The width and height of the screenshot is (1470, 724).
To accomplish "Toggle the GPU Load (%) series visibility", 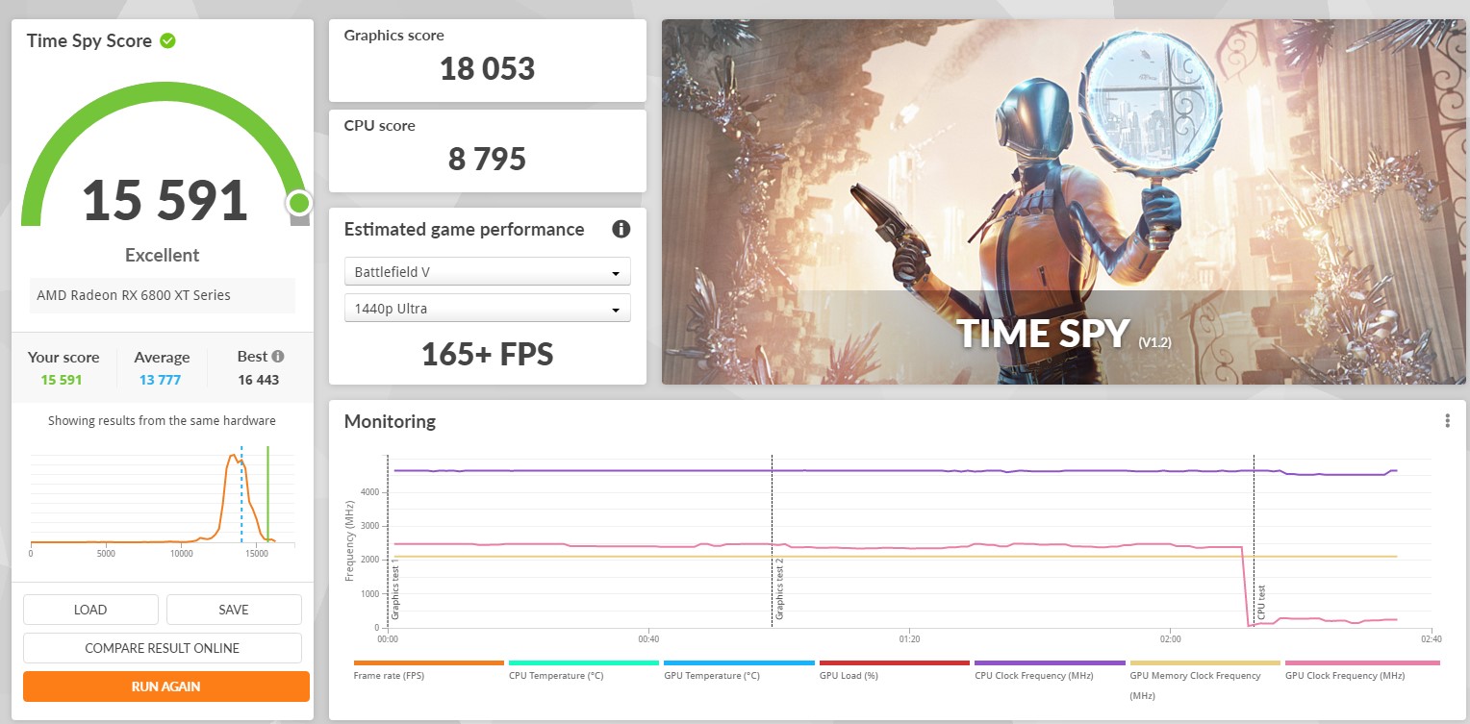I will point(894,662).
